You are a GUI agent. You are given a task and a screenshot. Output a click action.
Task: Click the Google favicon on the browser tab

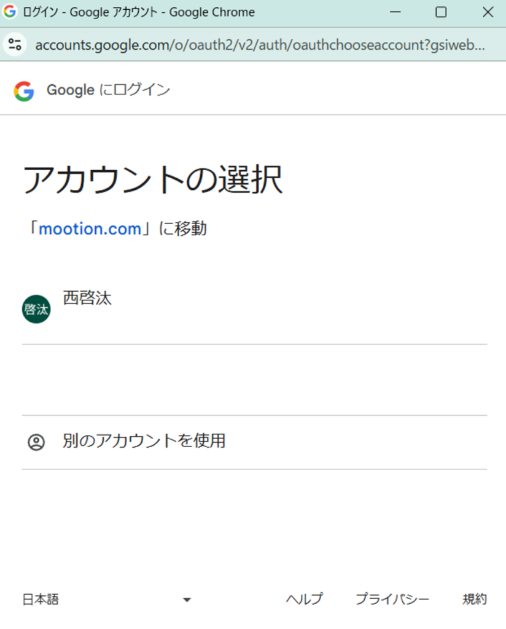pos(9,12)
